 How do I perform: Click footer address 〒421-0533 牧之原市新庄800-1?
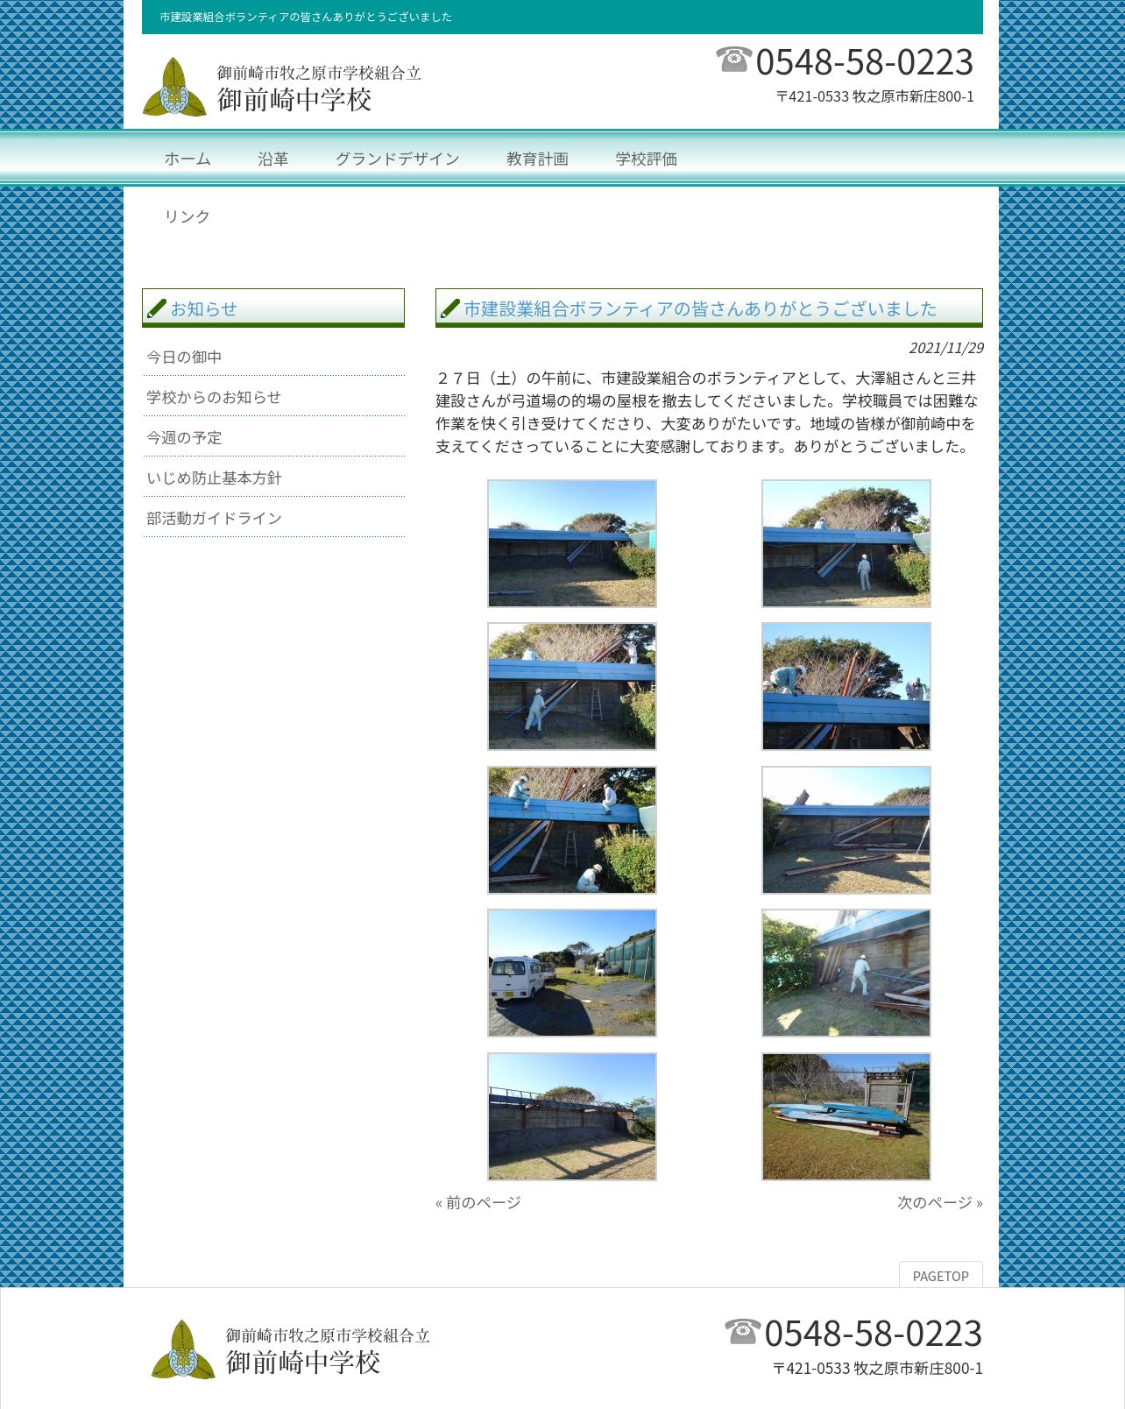(878, 1368)
